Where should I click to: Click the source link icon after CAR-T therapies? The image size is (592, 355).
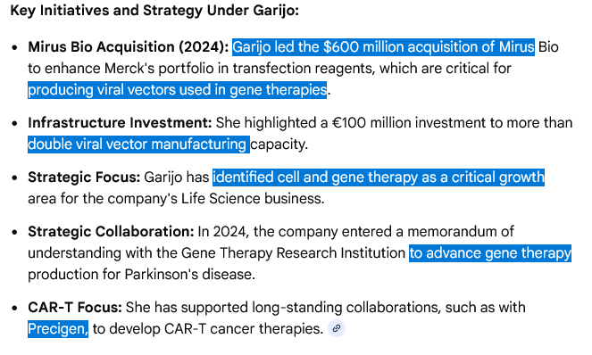(x=337, y=328)
